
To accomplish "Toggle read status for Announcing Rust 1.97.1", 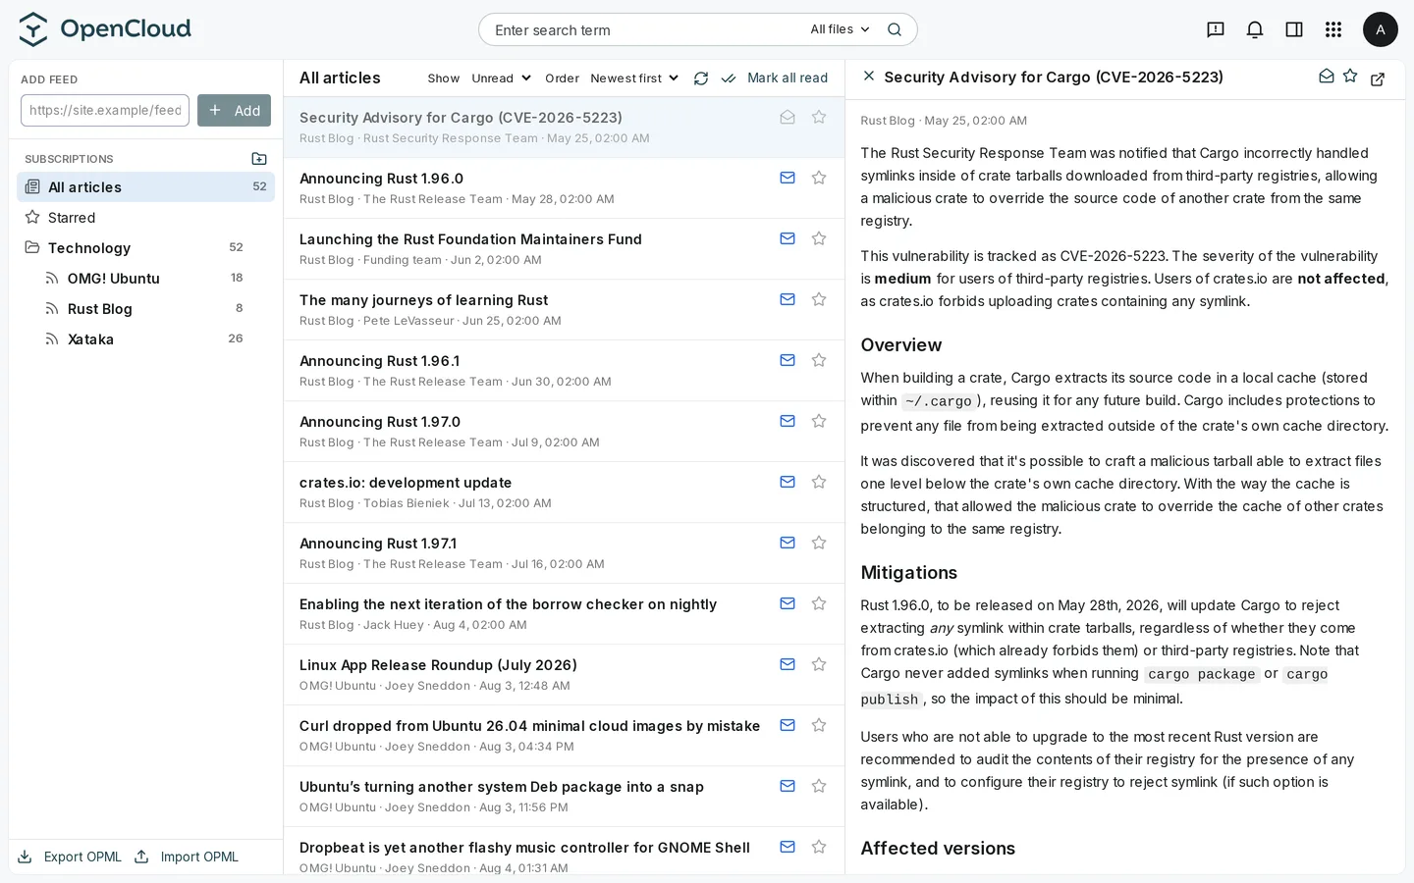I will (x=788, y=543).
